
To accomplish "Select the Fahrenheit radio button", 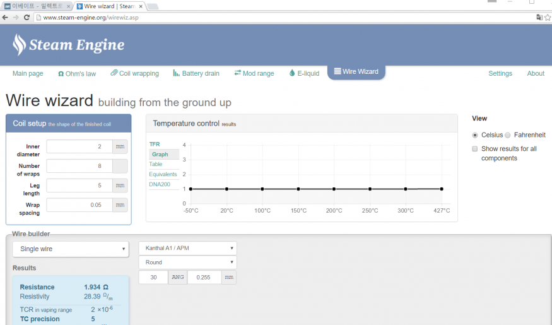I will (x=508, y=135).
